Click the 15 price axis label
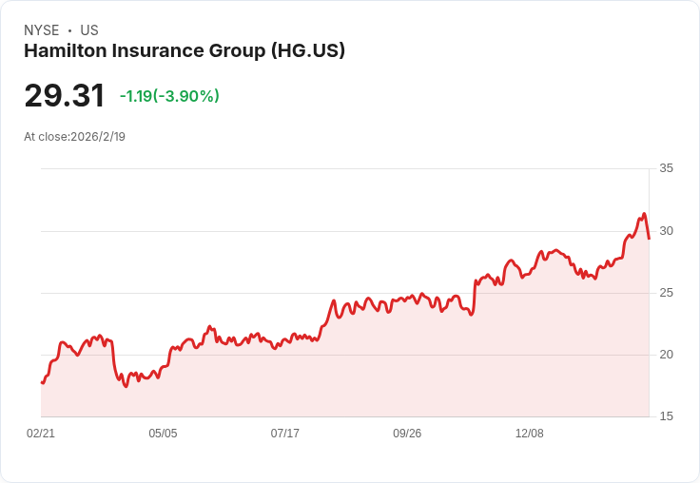The image size is (700, 483). tap(667, 416)
